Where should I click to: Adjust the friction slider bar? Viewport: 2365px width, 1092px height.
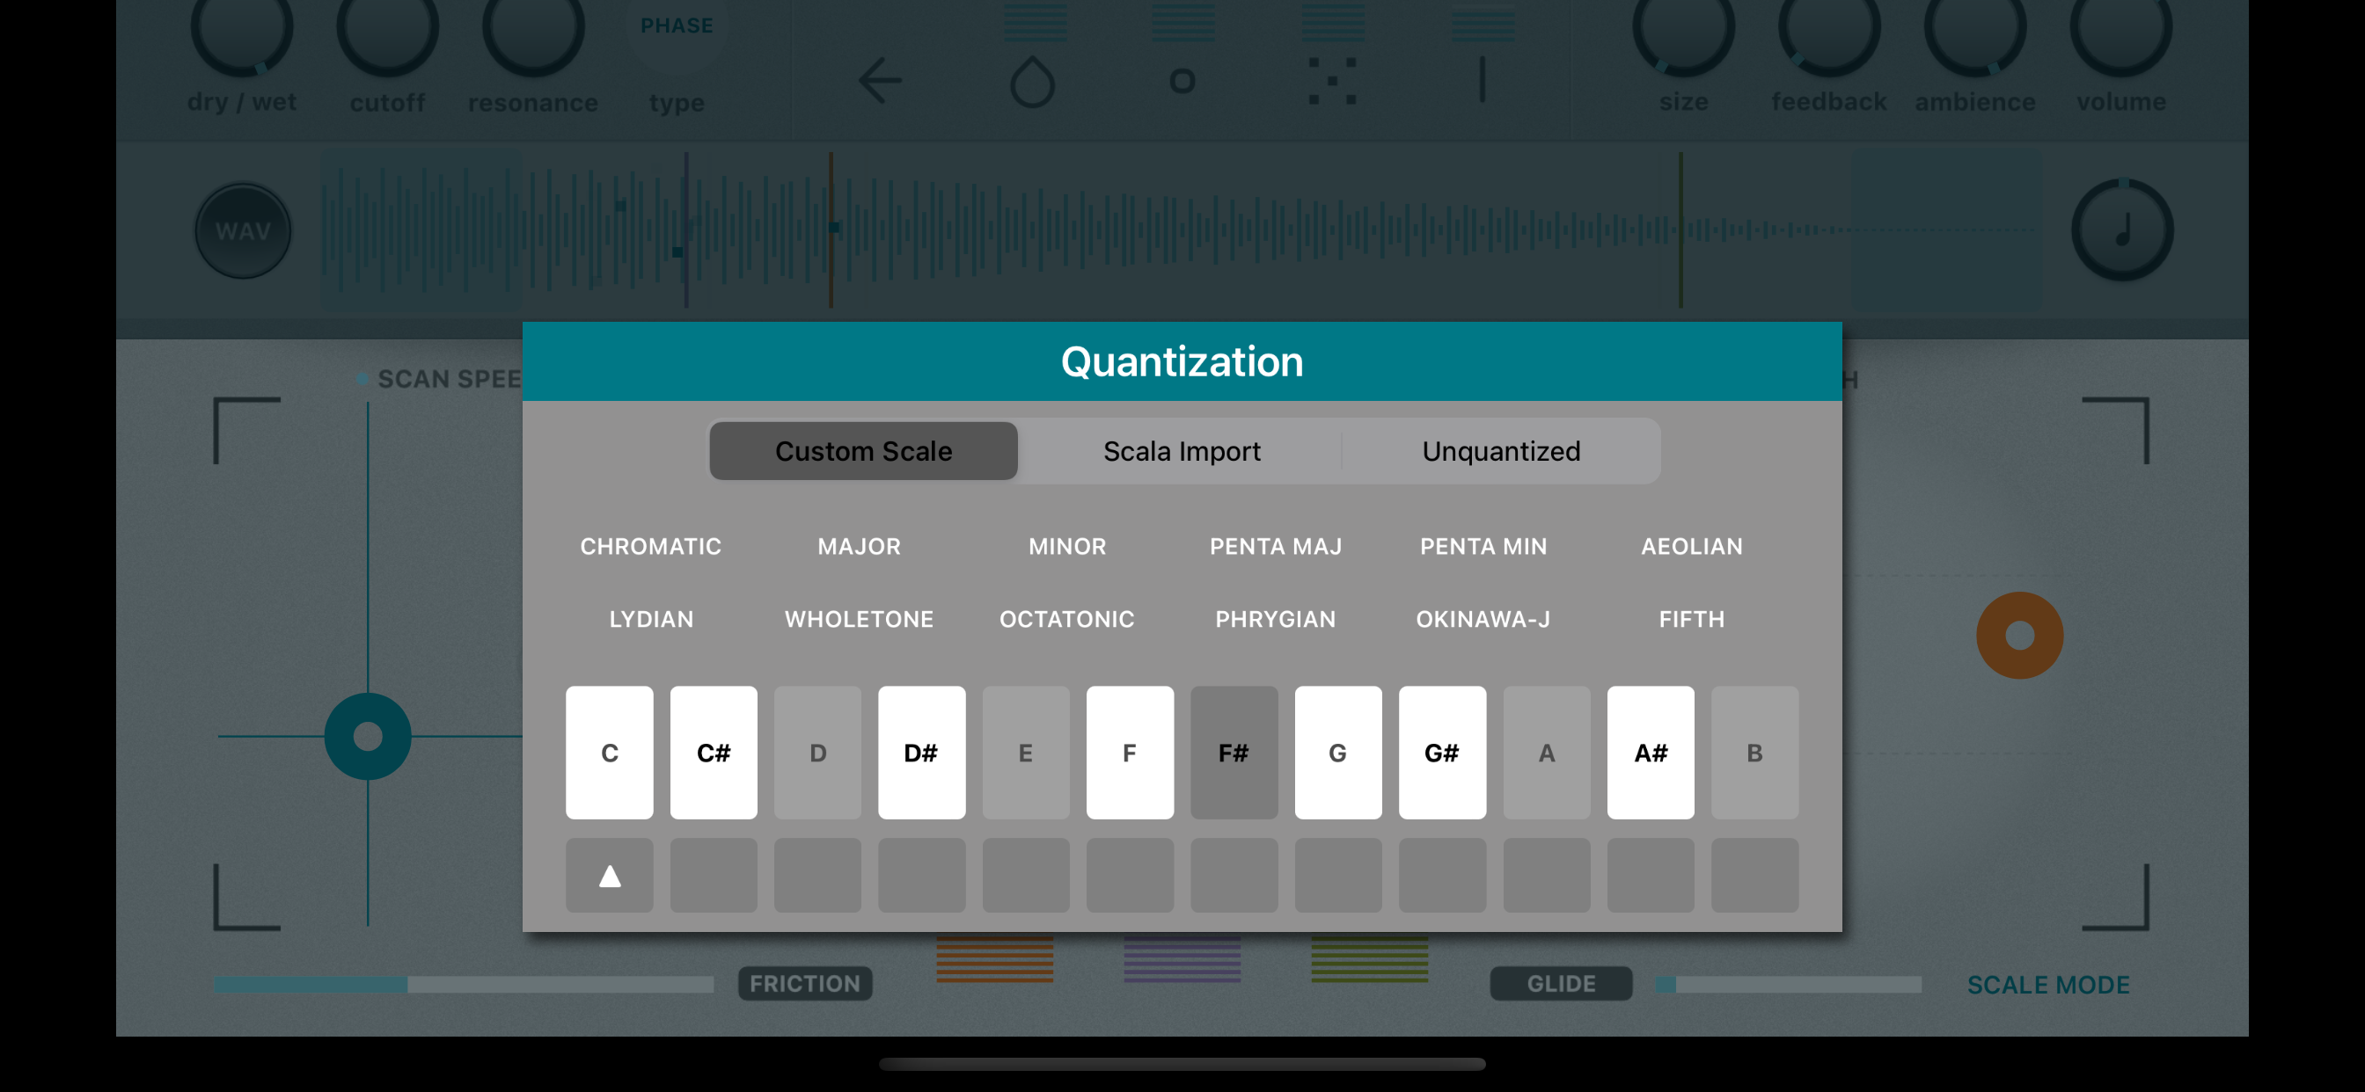click(463, 985)
